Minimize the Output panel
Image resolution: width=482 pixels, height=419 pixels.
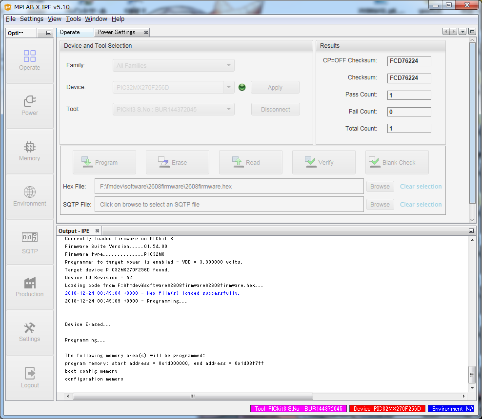point(471,230)
